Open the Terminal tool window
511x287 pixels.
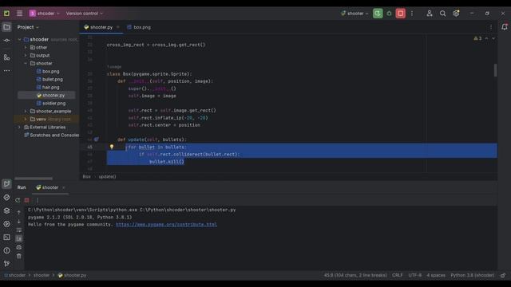[6, 238]
